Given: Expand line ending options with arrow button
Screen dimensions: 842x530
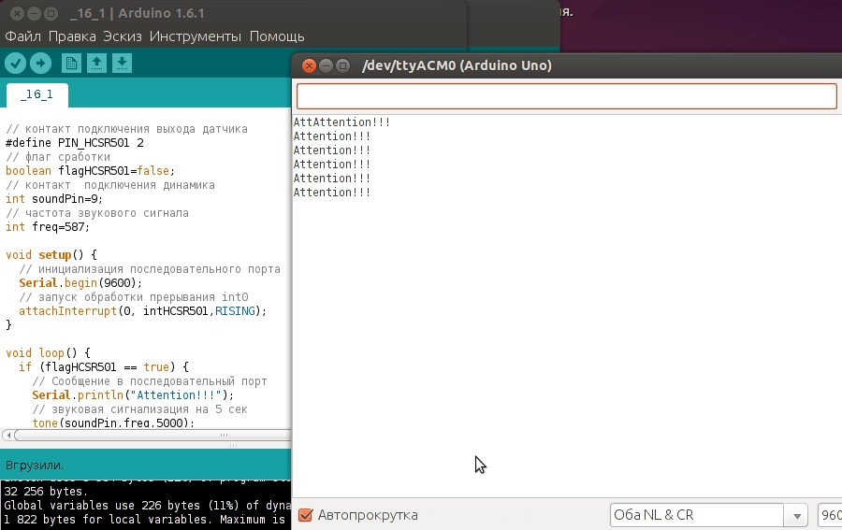Looking at the screenshot, I should tap(797, 515).
